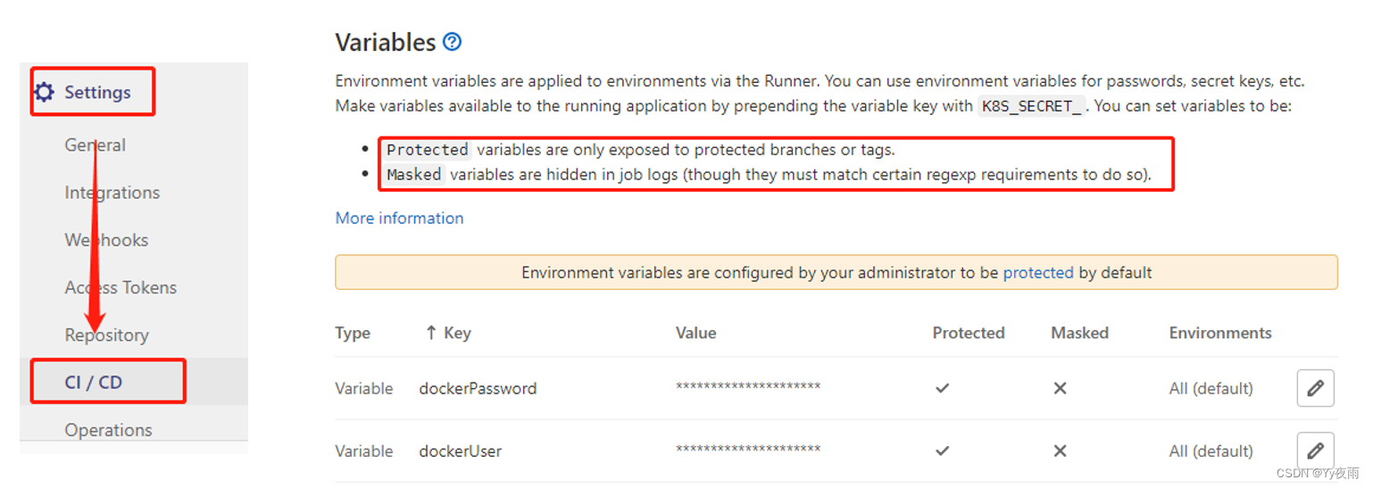Edit the dockerUser variable with pencil icon

(x=1315, y=451)
